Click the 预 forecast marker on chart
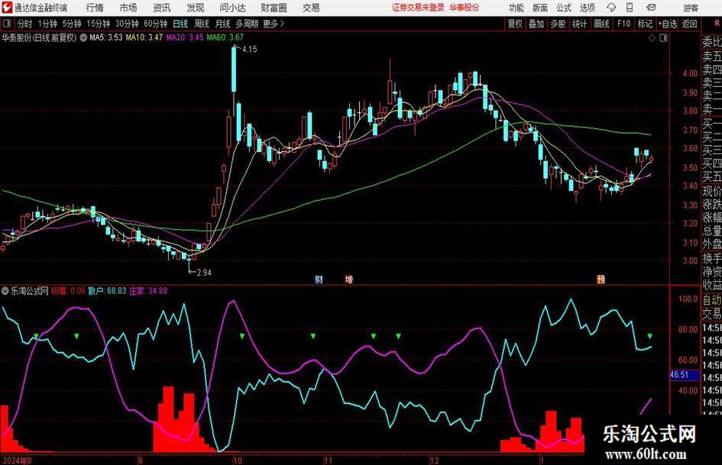The width and height of the screenshot is (722, 465). tap(601, 279)
